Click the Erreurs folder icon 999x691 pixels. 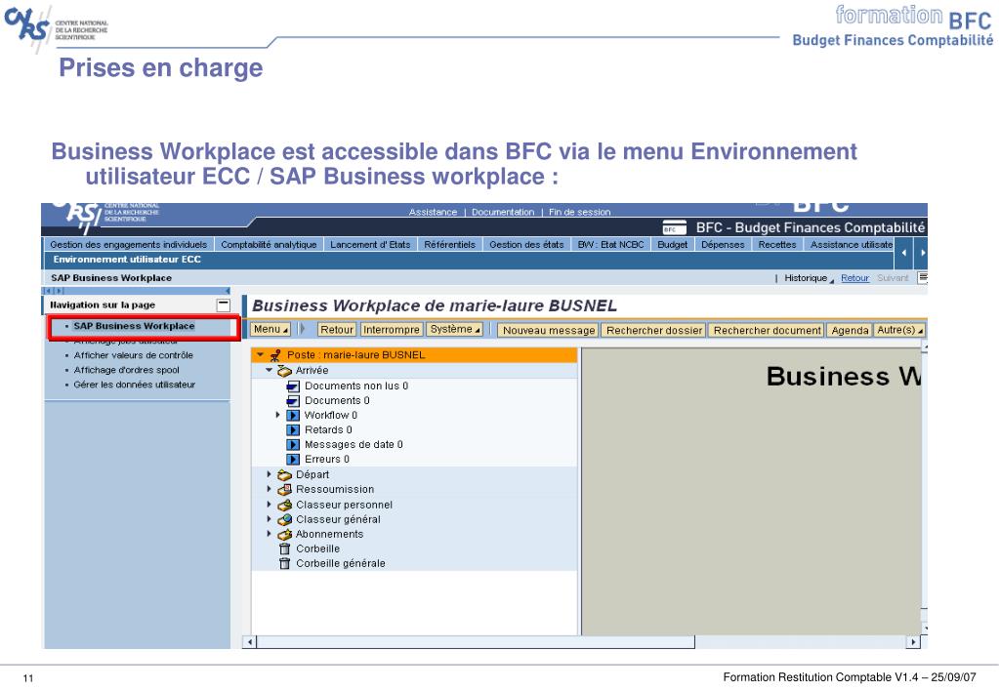coord(292,459)
